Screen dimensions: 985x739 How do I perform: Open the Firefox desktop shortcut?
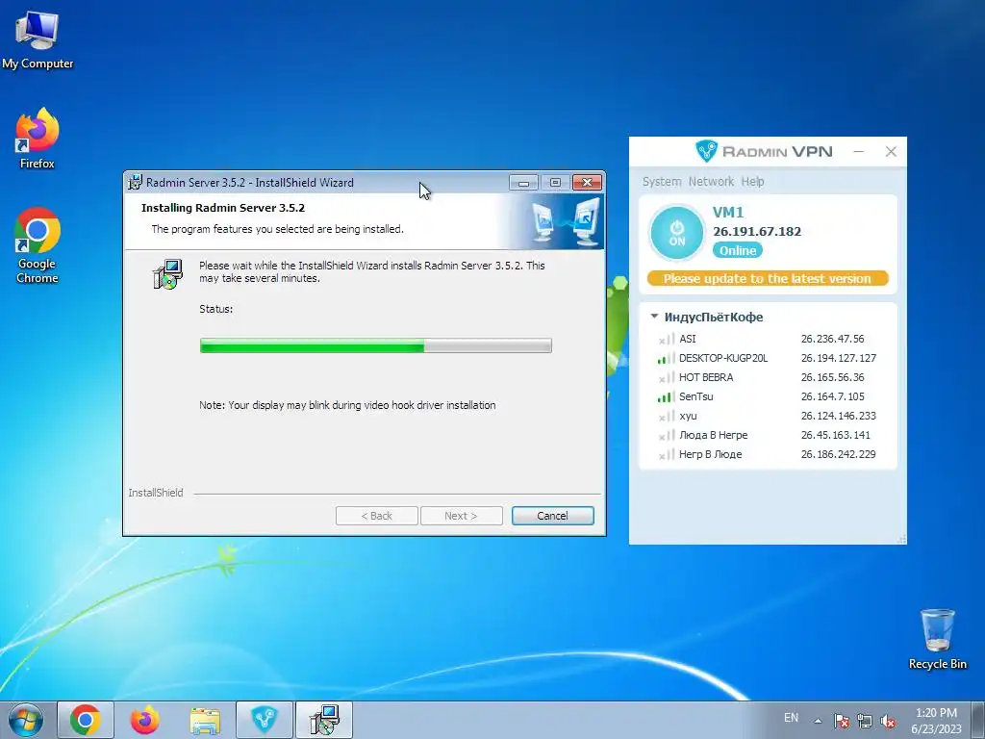(x=38, y=139)
